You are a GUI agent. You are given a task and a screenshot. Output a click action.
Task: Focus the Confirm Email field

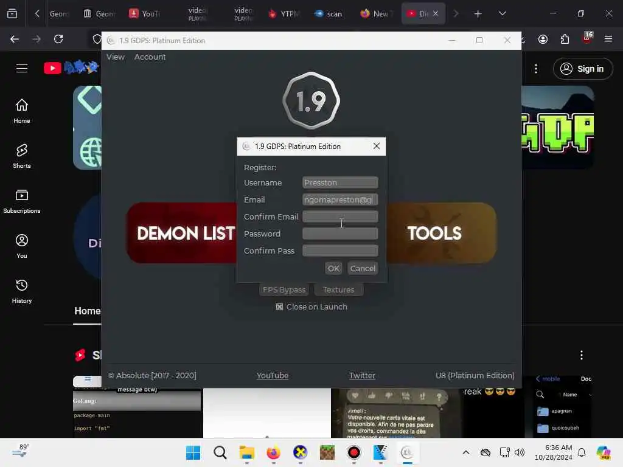click(x=340, y=217)
